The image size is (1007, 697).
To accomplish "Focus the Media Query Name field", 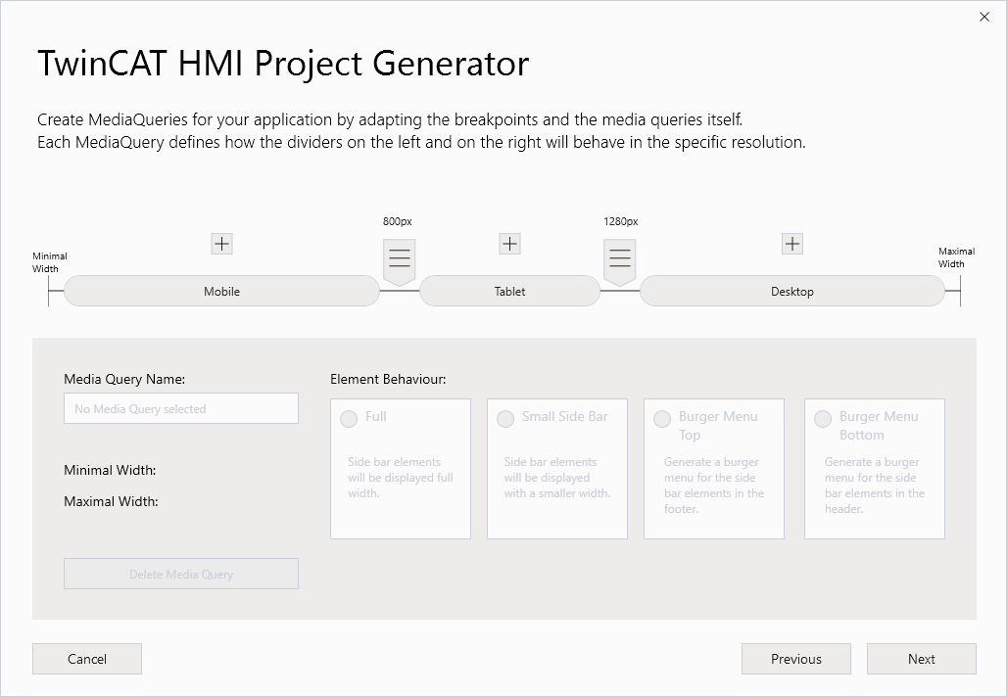I will click(181, 408).
